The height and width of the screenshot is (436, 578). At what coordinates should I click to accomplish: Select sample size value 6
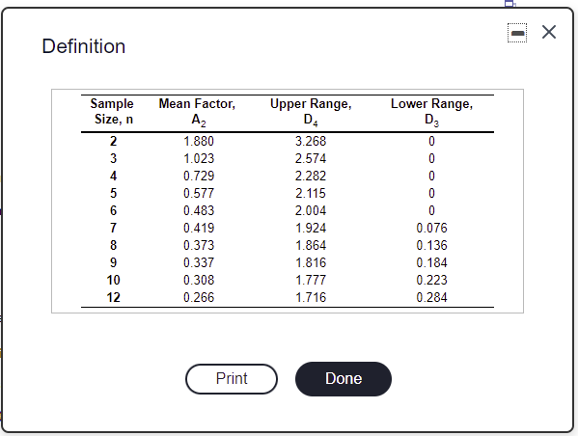click(x=113, y=210)
